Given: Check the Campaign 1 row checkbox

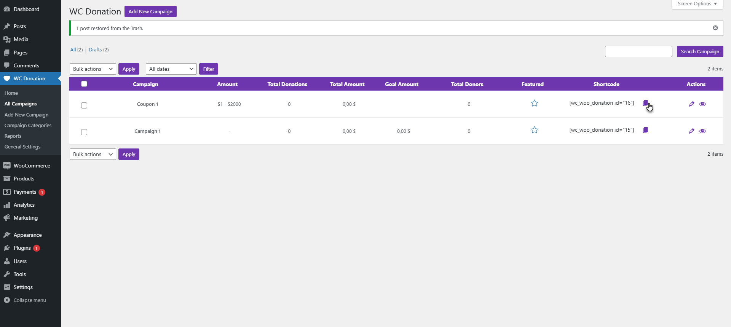Looking at the screenshot, I should [84, 132].
